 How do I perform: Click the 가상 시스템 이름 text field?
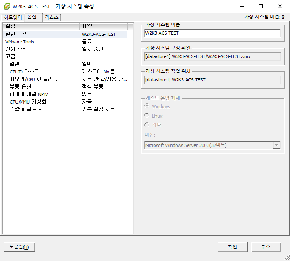[212, 33]
